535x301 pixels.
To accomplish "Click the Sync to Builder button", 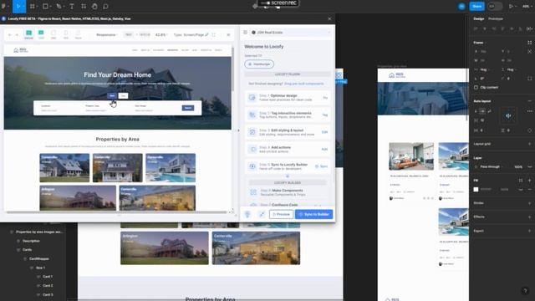I will [x=314, y=214].
